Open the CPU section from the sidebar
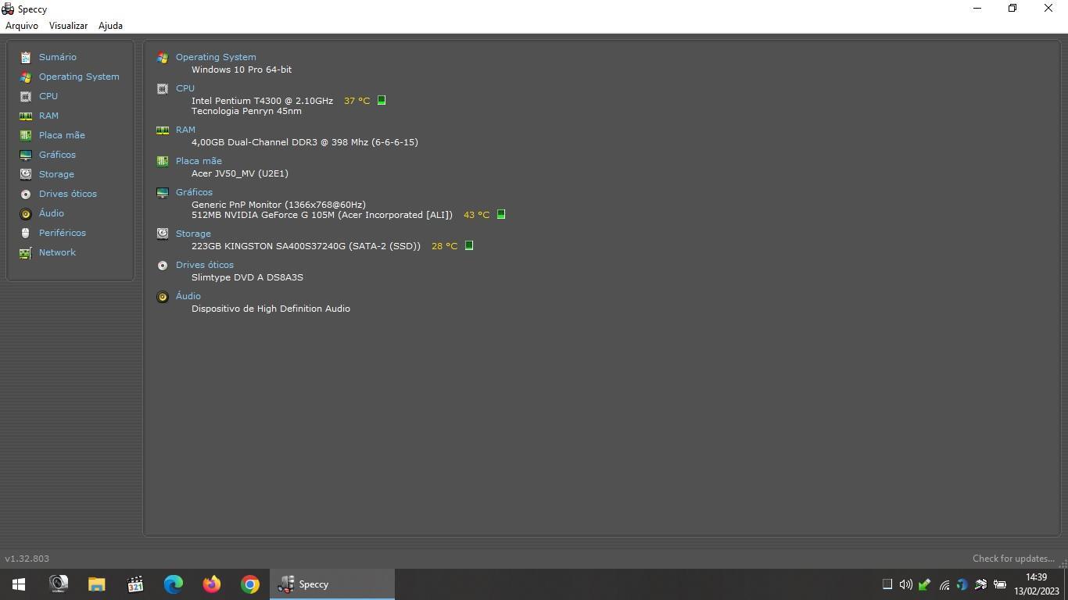1068x600 pixels. pos(48,96)
